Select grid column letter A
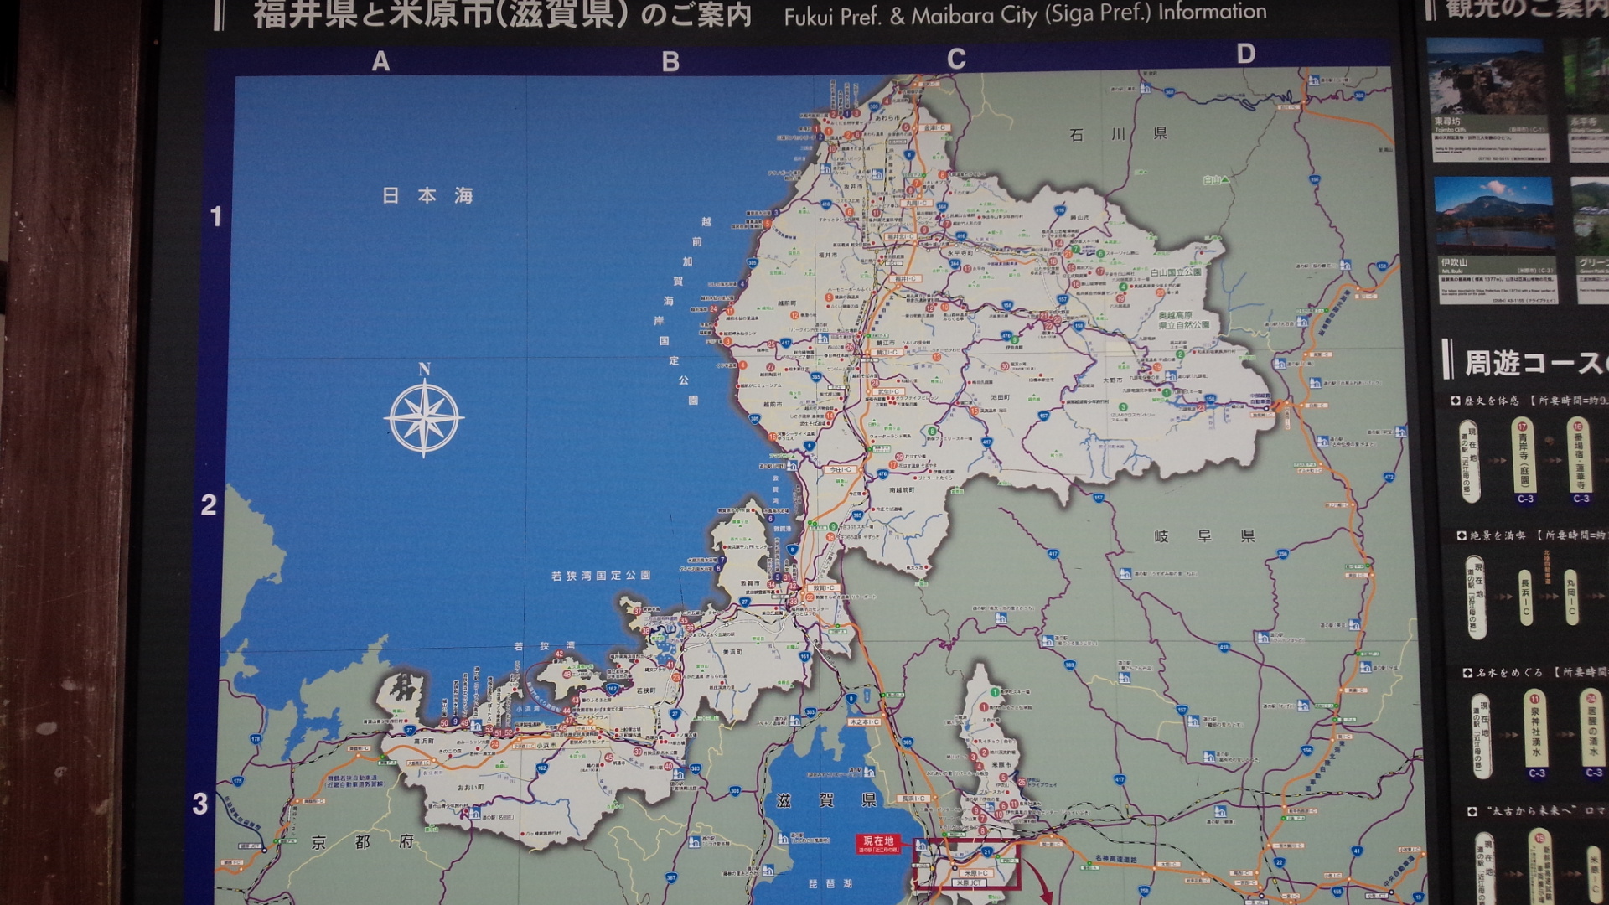 click(x=381, y=61)
